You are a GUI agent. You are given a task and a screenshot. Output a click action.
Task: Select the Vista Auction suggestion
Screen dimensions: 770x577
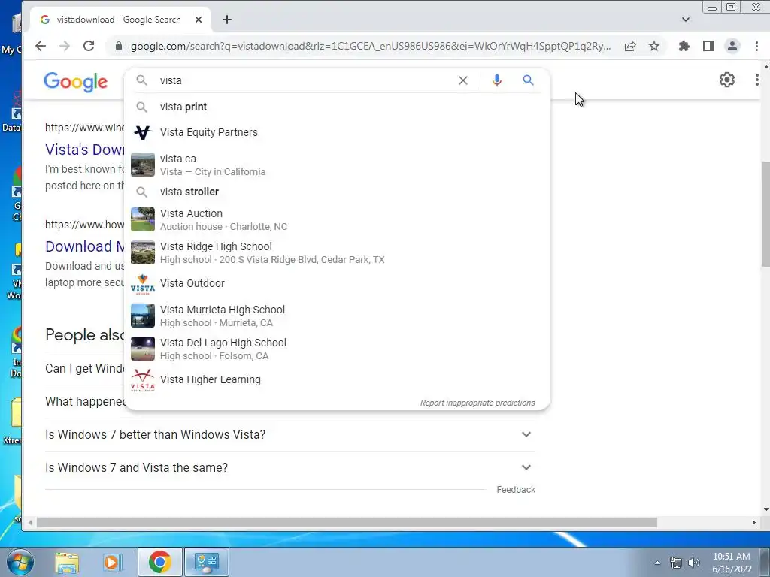point(338,220)
